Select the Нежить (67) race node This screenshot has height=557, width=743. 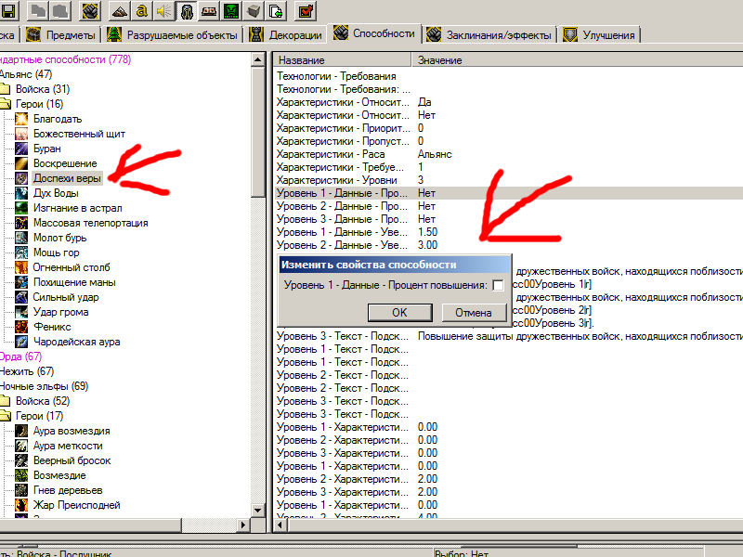pyautogui.click(x=27, y=371)
